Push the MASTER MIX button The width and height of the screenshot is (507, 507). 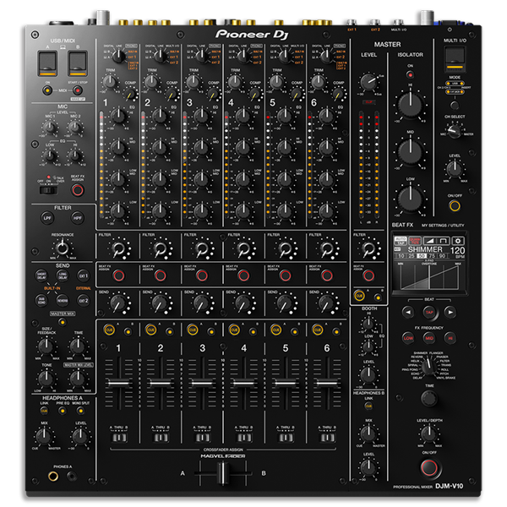[x=63, y=322]
